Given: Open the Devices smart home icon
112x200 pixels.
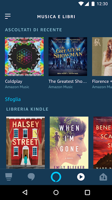Looking at the screenshot, I should [103, 177].
